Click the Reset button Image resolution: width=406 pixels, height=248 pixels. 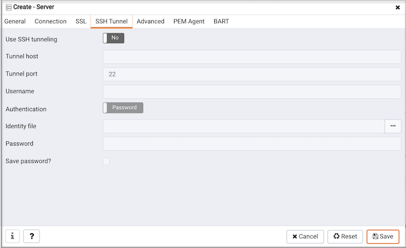[345, 237]
